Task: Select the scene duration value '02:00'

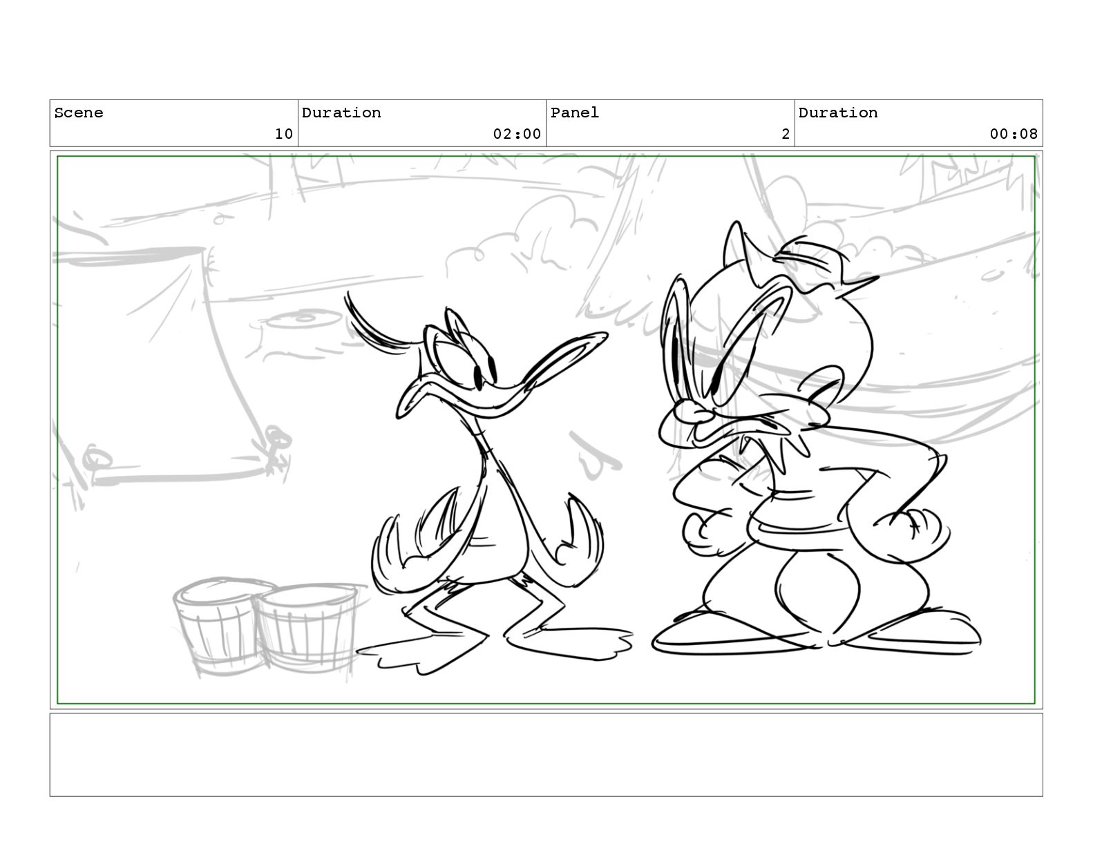Action: click(x=517, y=134)
